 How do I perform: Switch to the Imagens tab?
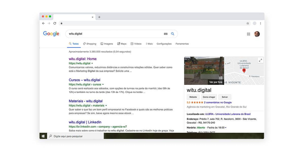pos(107,44)
